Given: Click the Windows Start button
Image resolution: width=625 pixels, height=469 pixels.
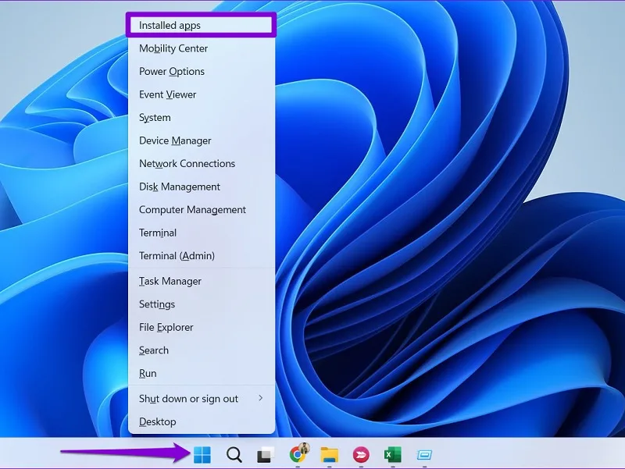Looking at the screenshot, I should coord(202,455).
